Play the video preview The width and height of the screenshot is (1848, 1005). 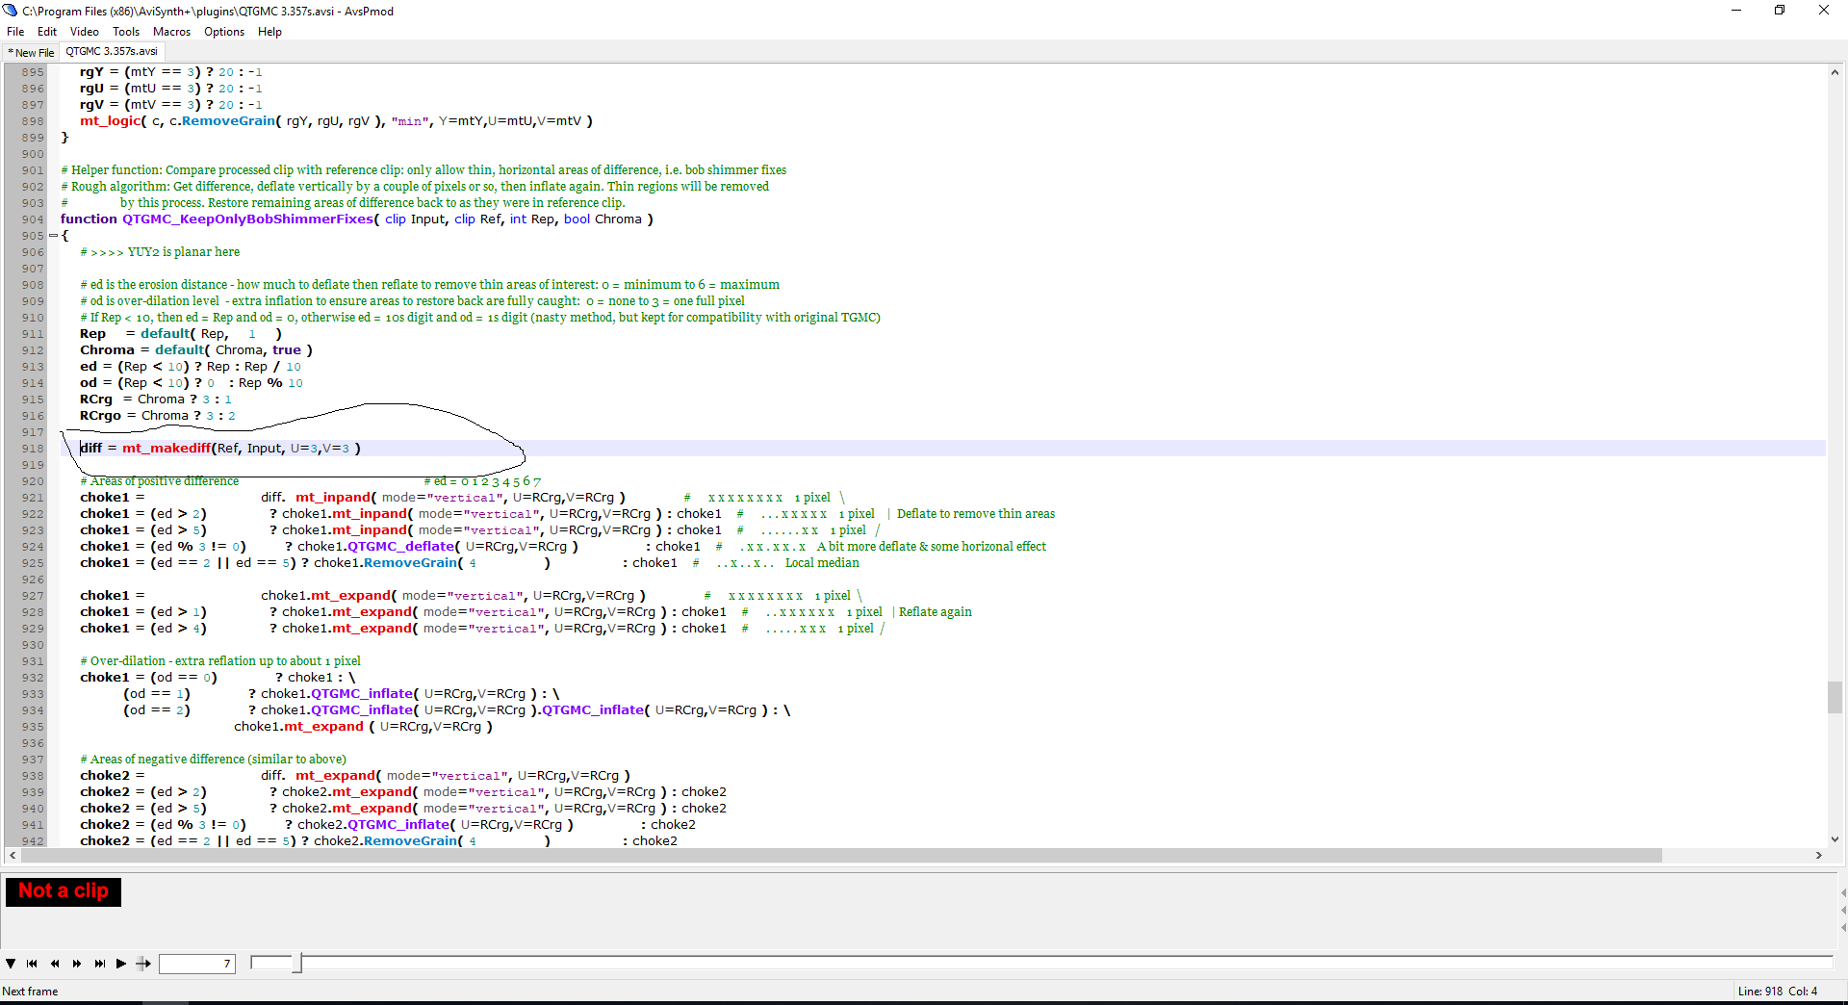tap(121, 964)
